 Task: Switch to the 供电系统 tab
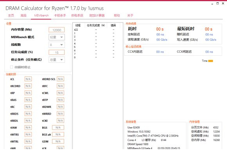(x=77, y=15)
